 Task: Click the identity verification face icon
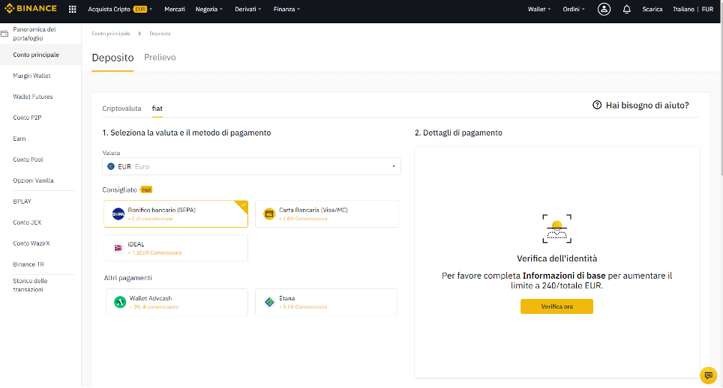[556, 228]
